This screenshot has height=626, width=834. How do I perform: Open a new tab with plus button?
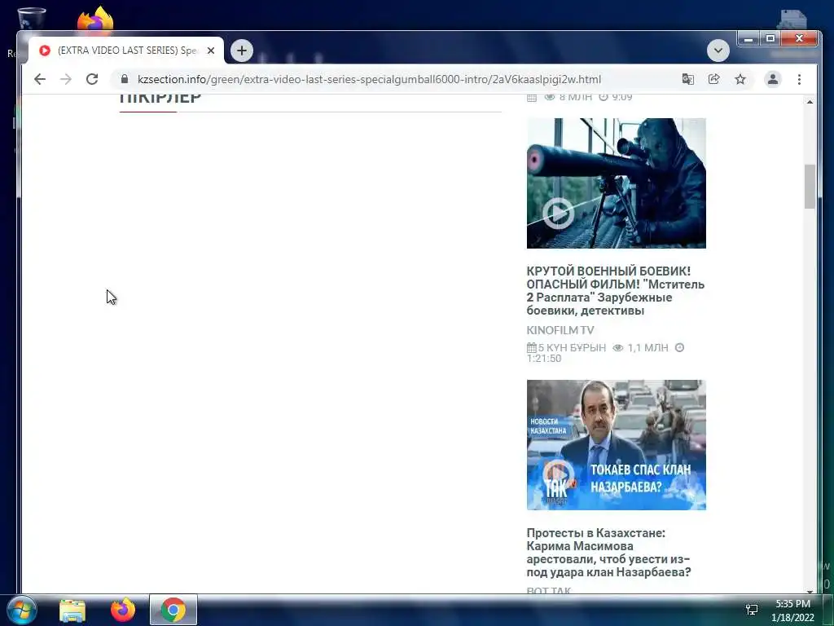[x=242, y=51]
